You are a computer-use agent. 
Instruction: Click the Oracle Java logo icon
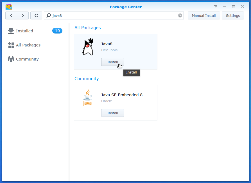[x=87, y=98]
